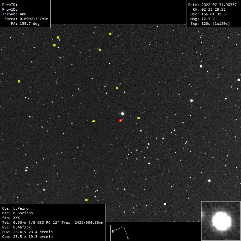241x241 pixels.
Task: Select the Mag 12.3 V reading
Action: tap(207, 19)
